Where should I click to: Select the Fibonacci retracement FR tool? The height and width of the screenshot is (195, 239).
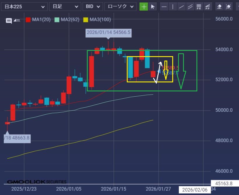click(x=199, y=6)
